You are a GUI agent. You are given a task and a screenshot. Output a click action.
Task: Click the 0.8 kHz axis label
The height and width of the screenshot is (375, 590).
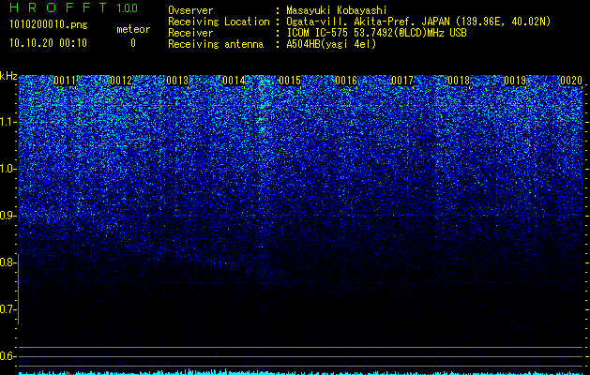tap(8, 262)
